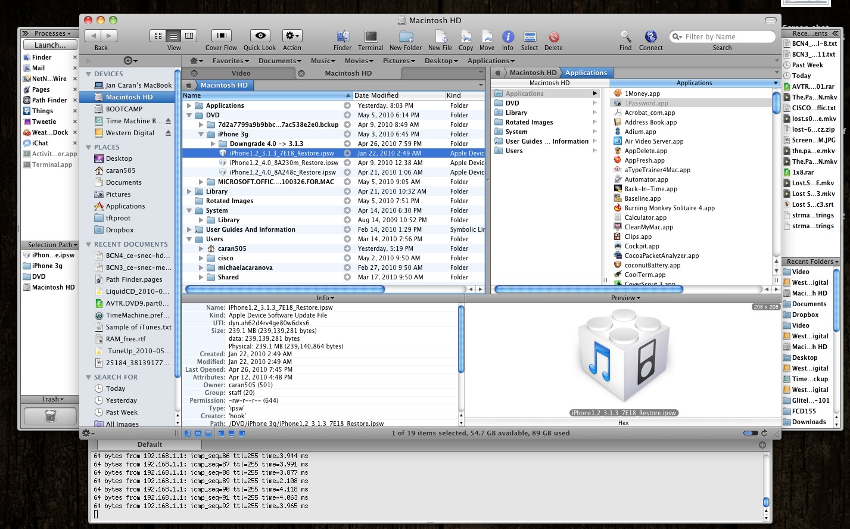The image size is (850, 529).
Task: Switch to the Video tab
Action: pyautogui.click(x=241, y=73)
